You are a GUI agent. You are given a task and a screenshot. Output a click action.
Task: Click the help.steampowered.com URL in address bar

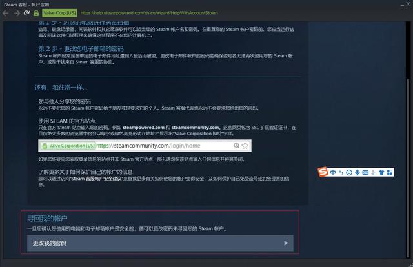pyautogui.click(x=149, y=13)
